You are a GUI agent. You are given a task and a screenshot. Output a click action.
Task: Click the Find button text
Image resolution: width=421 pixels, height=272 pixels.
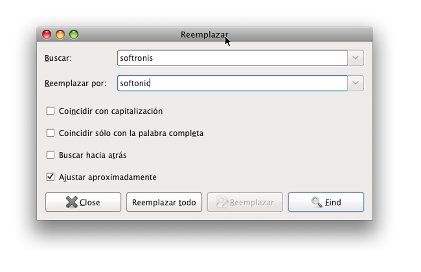tap(333, 203)
